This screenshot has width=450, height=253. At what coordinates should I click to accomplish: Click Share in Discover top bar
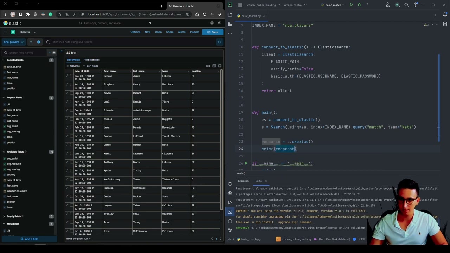point(170,32)
